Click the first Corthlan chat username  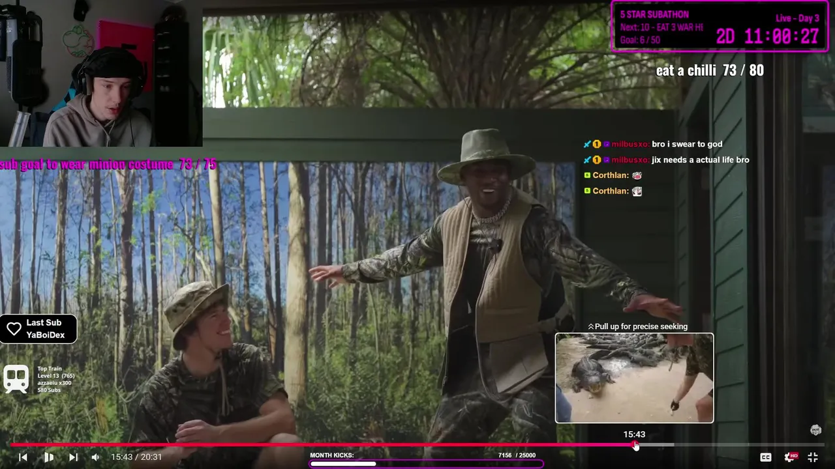[x=611, y=175]
